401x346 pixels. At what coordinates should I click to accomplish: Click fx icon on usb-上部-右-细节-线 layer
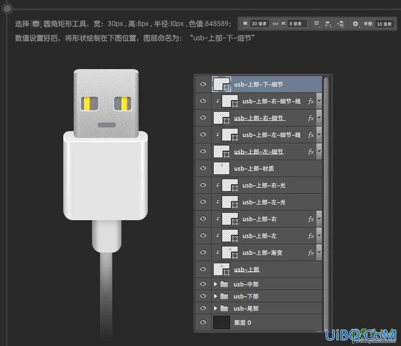point(311,101)
